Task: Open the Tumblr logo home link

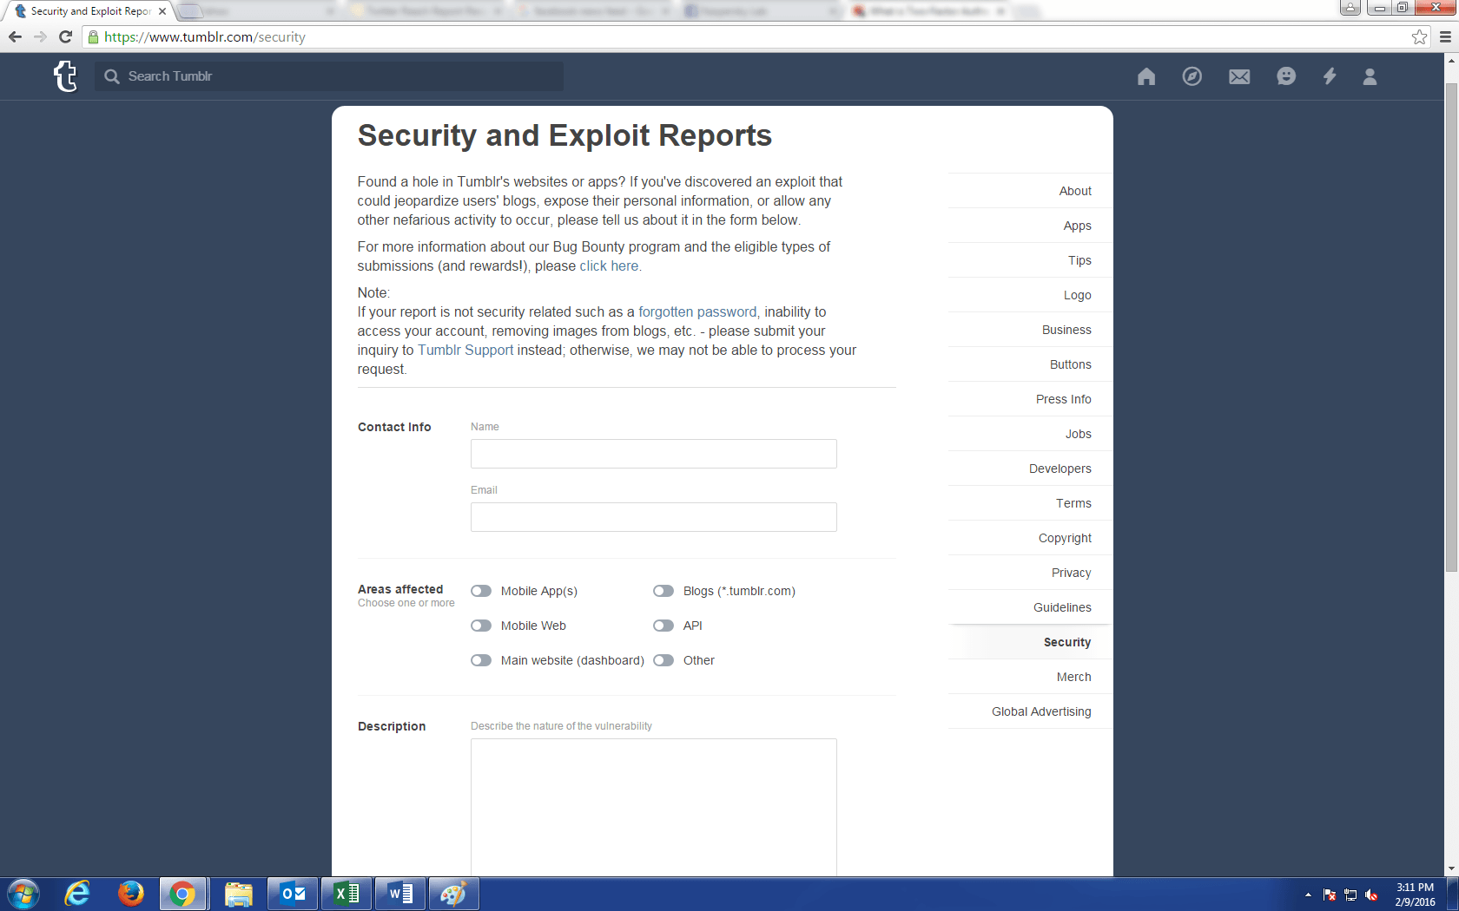Action: click(x=66, y=76)
